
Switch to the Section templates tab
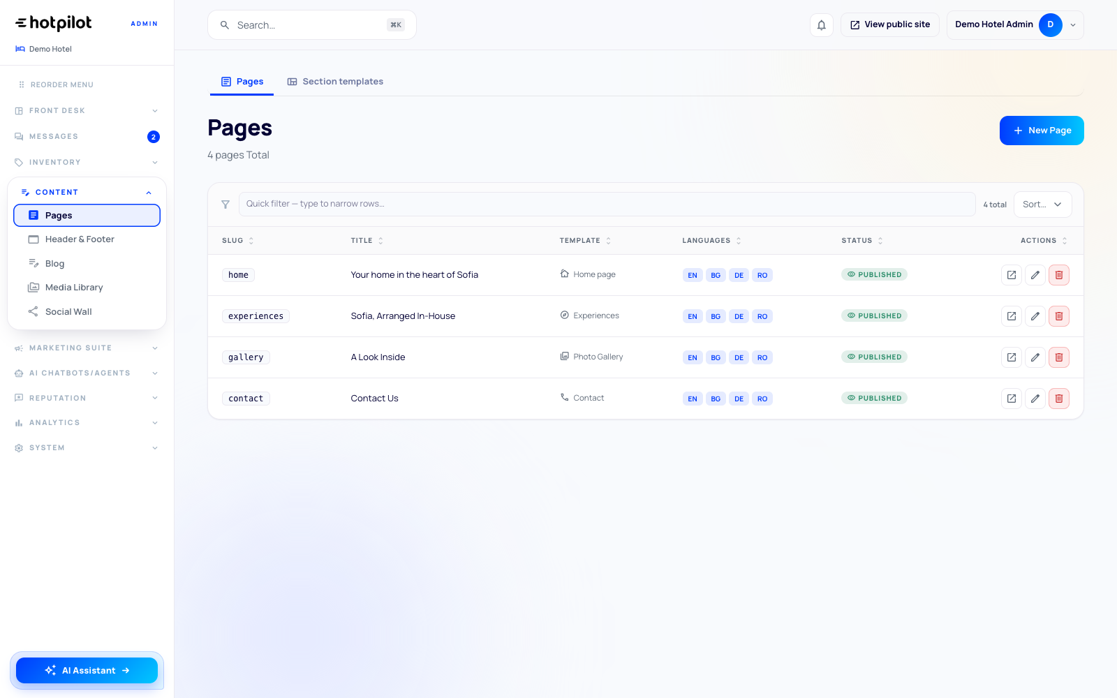pos(335,82)
